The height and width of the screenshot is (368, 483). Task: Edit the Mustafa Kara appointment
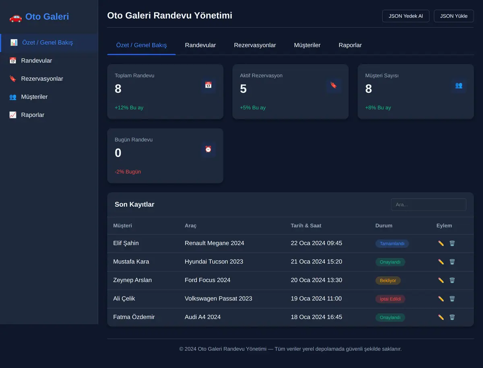pyautogui.click(x=441, y=262)
